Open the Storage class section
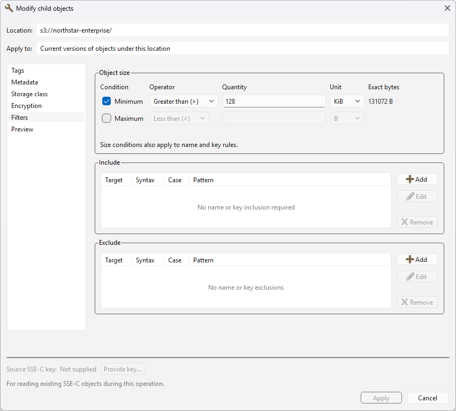This screenshot has width=456, height=411. point(46,94)
